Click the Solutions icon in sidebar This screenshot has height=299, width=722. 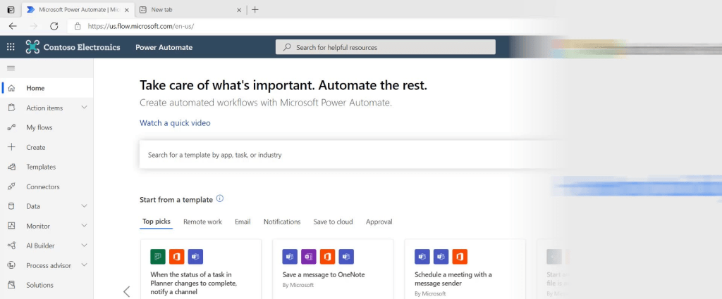click(x=11, y=285)
